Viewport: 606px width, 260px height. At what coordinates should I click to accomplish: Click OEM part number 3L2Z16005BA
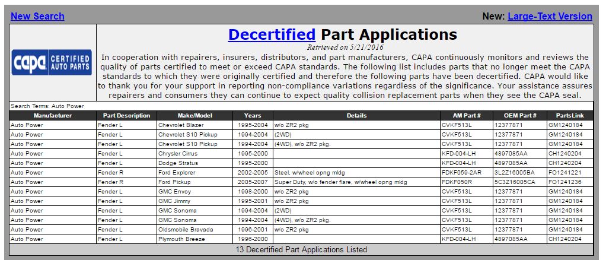(x=520, y=173)
